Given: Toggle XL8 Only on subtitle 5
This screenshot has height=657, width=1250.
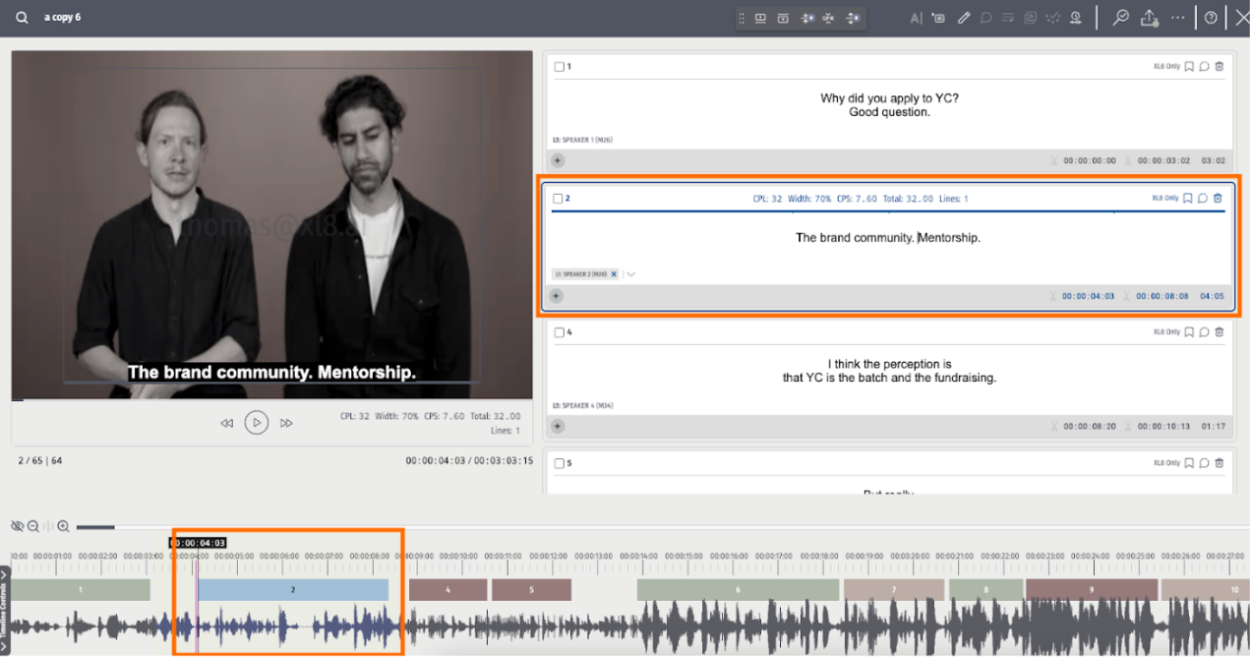Looking at the screenshot, I should point(1166,463).
